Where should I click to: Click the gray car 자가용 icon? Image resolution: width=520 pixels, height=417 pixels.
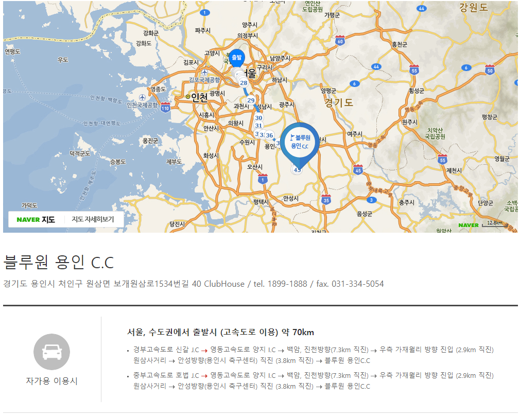click(x=51, y=352)
